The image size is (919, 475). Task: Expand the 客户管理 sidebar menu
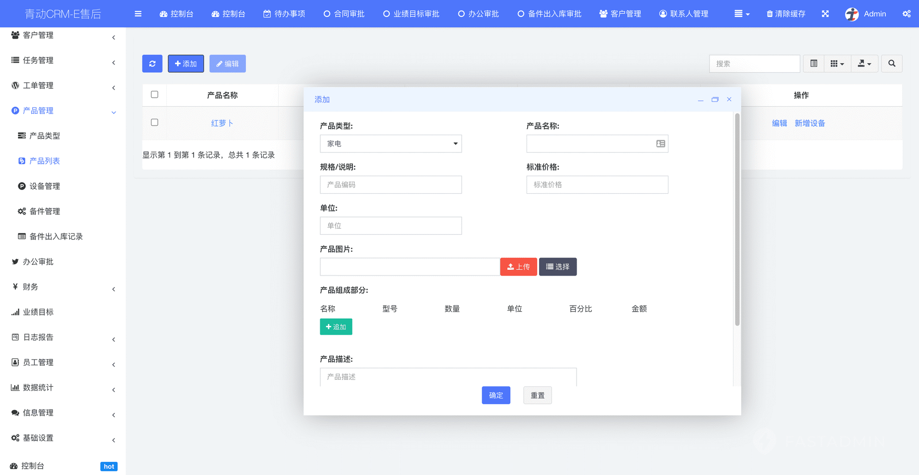63,35
